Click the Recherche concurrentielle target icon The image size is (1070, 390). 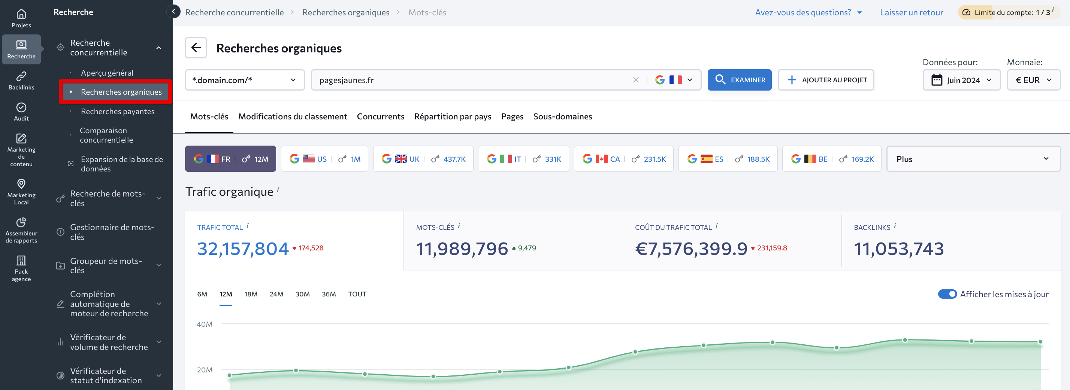pos(60,47)
